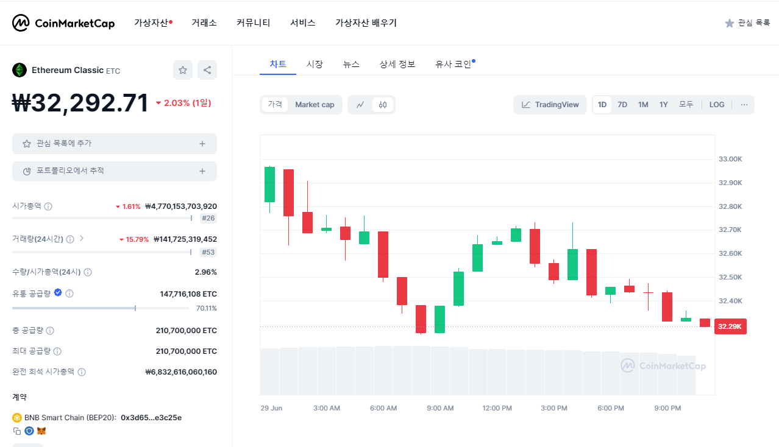Viewport: 779px width, 447px height.
Task: Select the Market cap chart toggle
Action: (315, 105)
